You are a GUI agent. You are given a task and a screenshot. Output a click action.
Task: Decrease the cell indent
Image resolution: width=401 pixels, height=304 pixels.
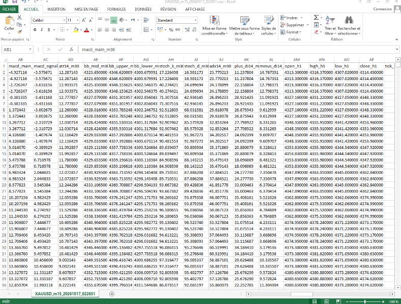122,30
